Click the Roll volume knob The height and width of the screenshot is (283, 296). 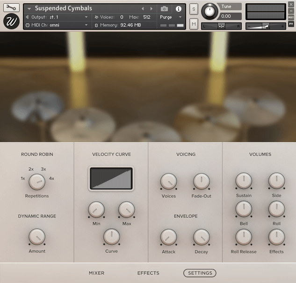tap(276, 209)
